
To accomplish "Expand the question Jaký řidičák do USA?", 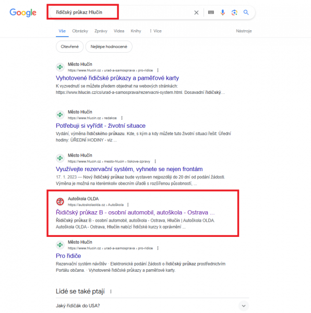I will tap(152, 306).
